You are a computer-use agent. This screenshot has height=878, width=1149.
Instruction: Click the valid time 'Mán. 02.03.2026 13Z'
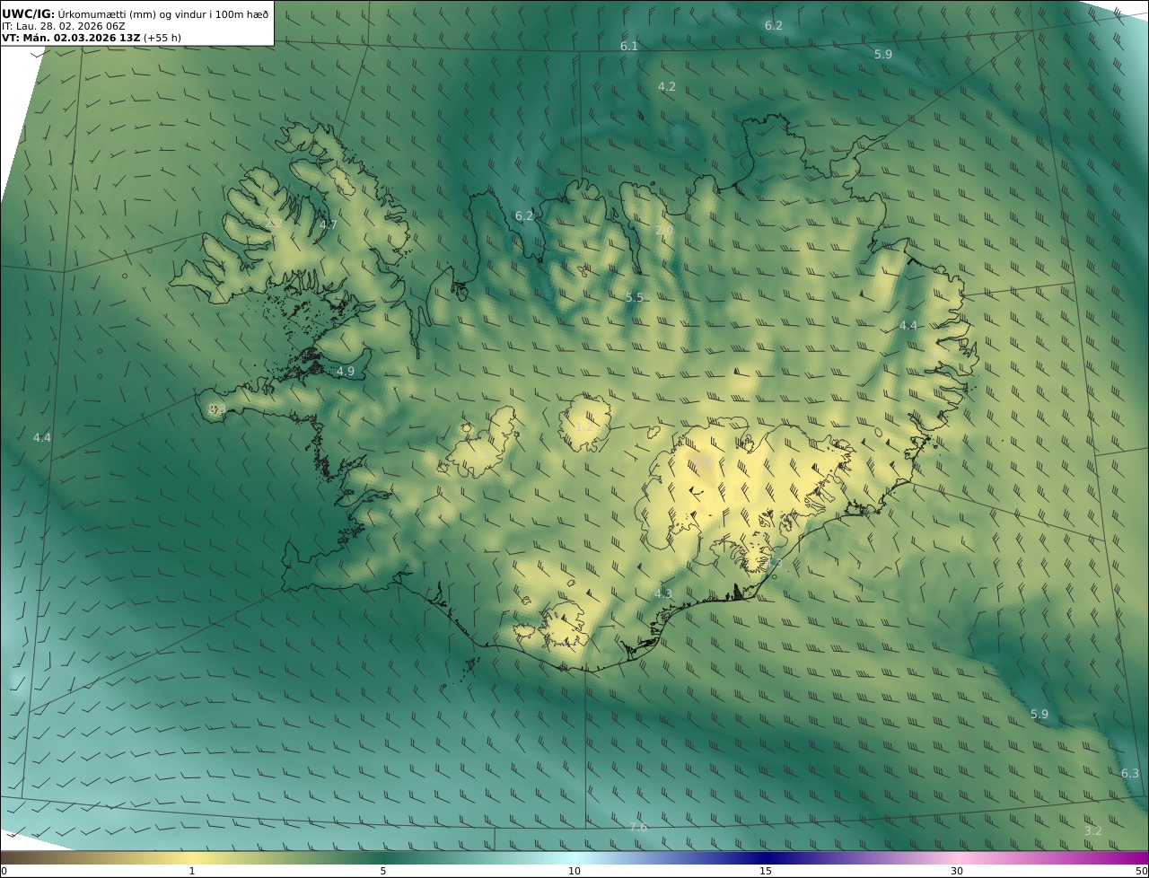(81, 38)
